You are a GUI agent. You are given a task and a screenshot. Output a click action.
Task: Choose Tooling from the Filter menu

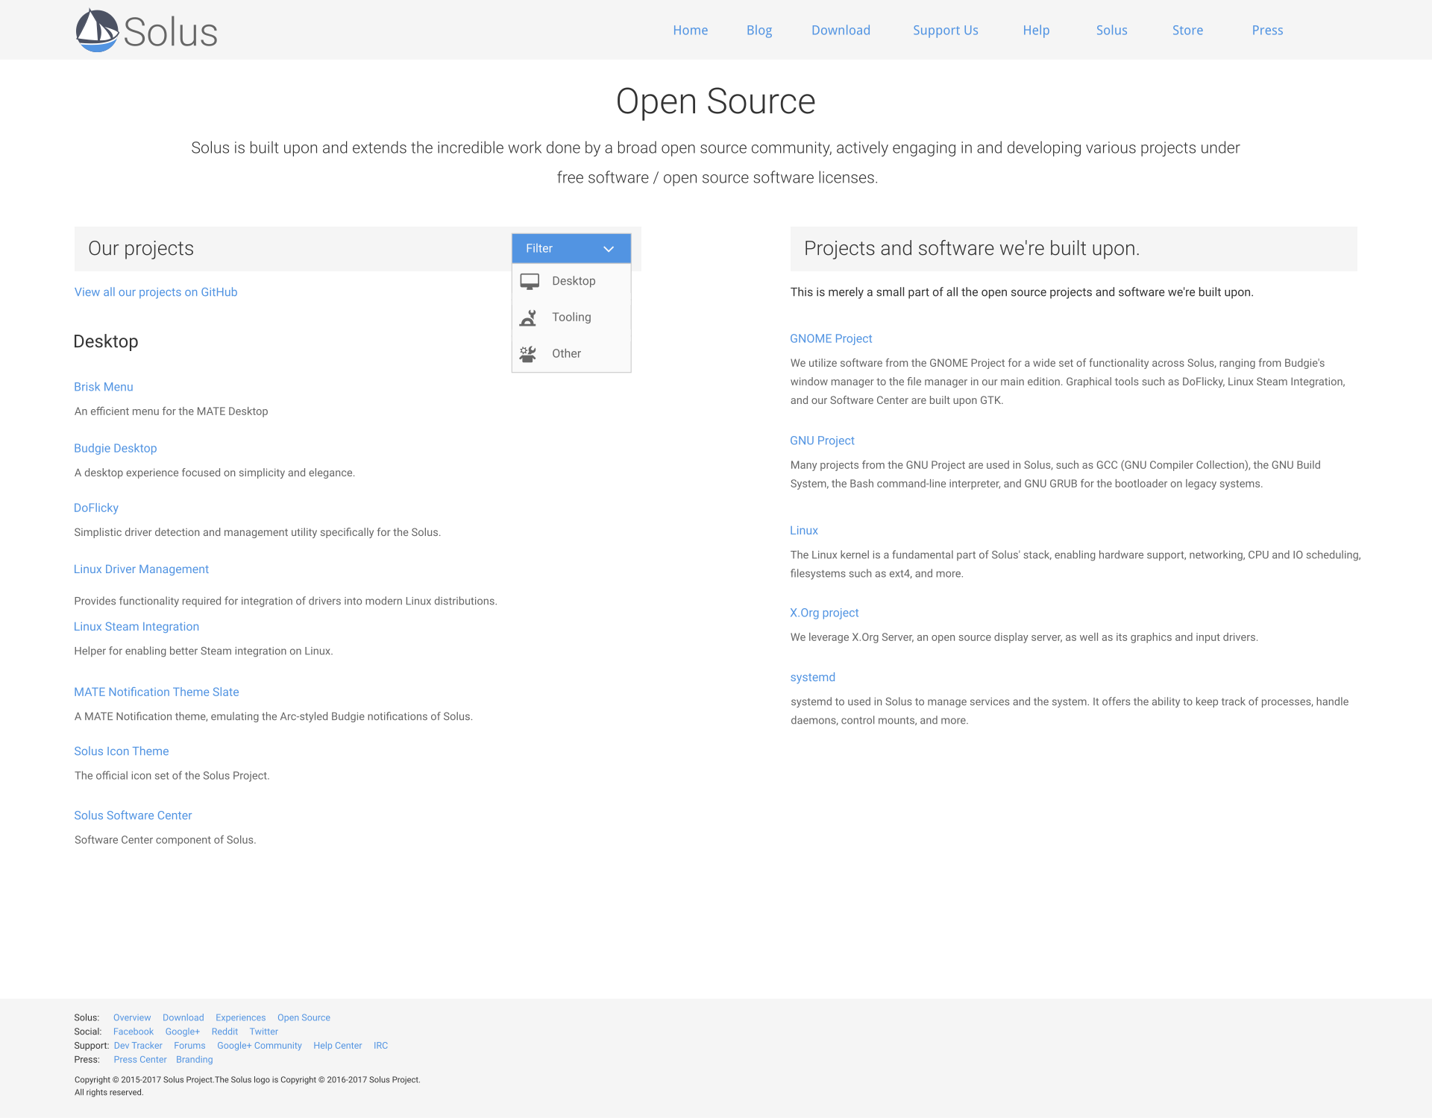tap(571, 318)
